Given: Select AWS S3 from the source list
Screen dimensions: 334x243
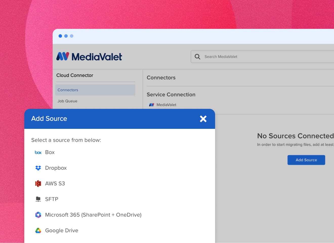Looking at the screenshot, I should pyautogui.click(x=55, y=183).
